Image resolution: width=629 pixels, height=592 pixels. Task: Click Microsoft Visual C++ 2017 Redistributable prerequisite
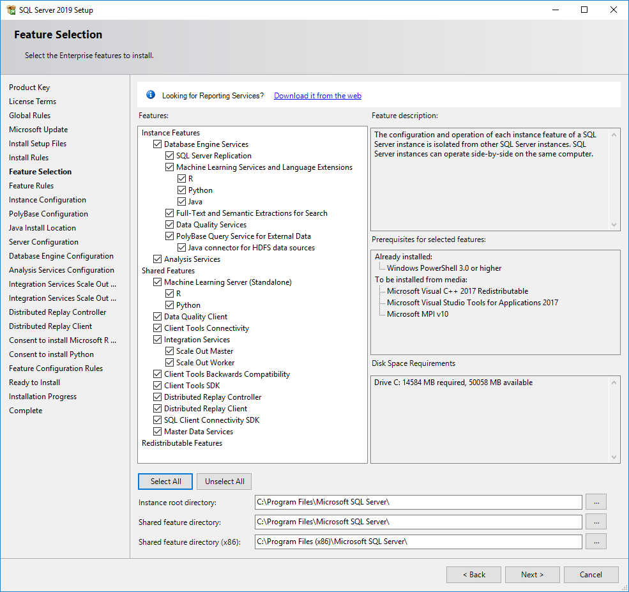pos(457,291)
